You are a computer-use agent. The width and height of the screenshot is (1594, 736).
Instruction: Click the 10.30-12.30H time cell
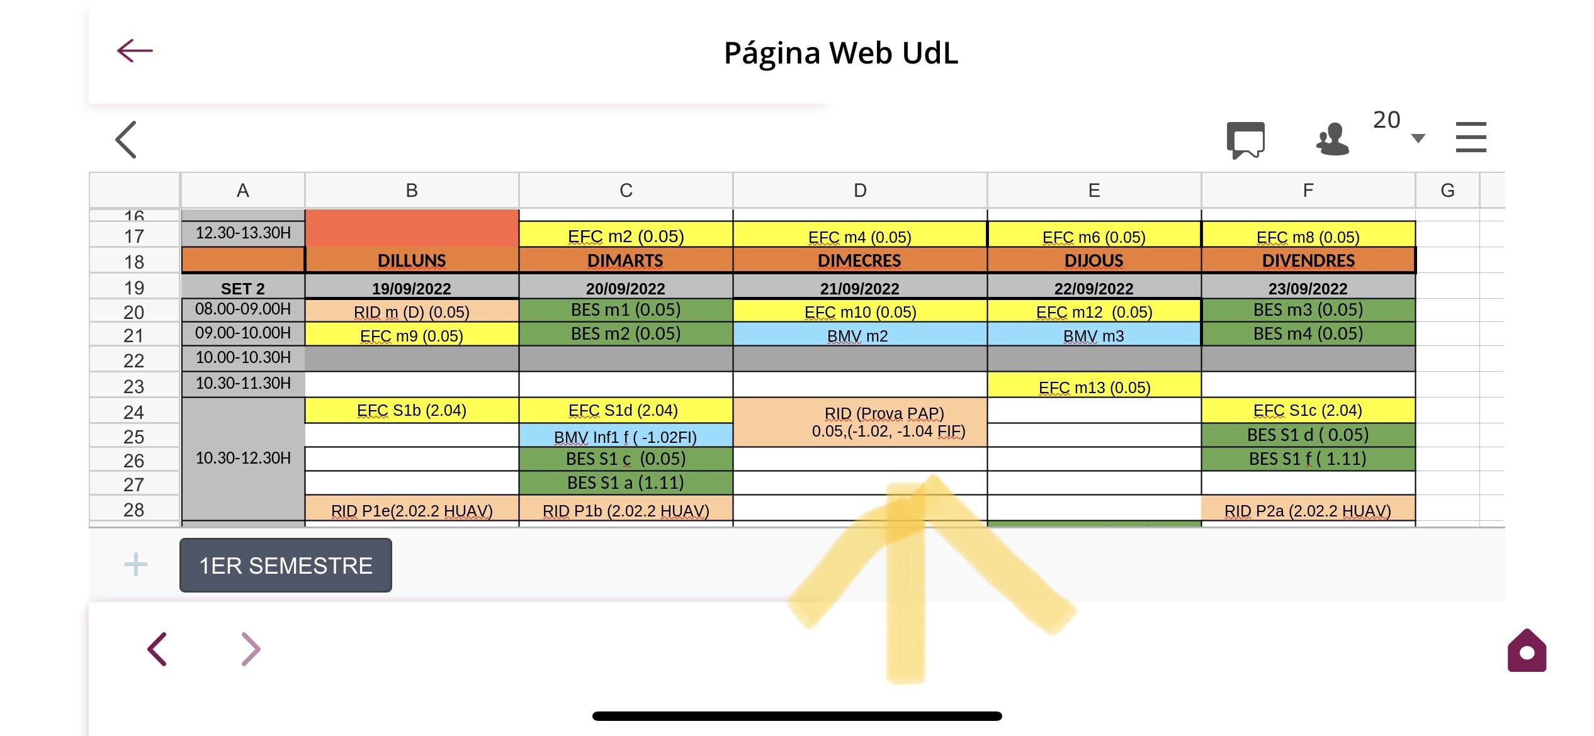coord(243,459)
